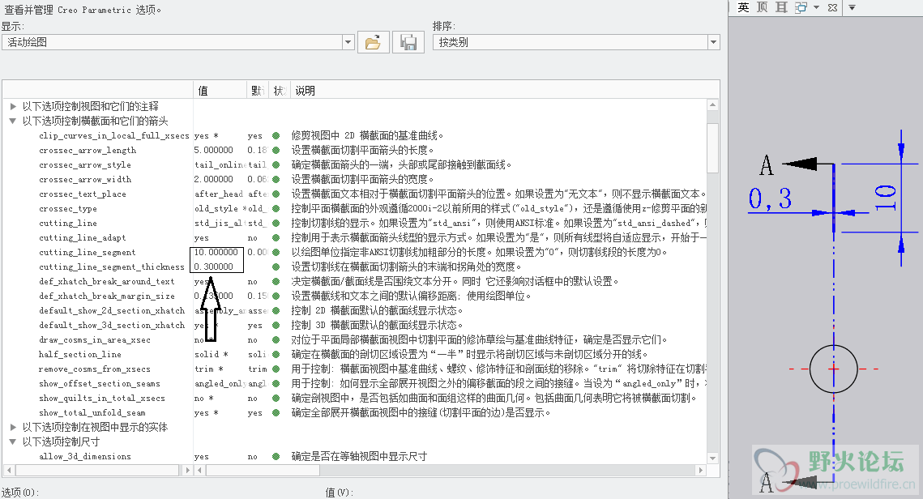Click the 默认 column header
This screenshot has height=499, width=923.
coord(257,91)
